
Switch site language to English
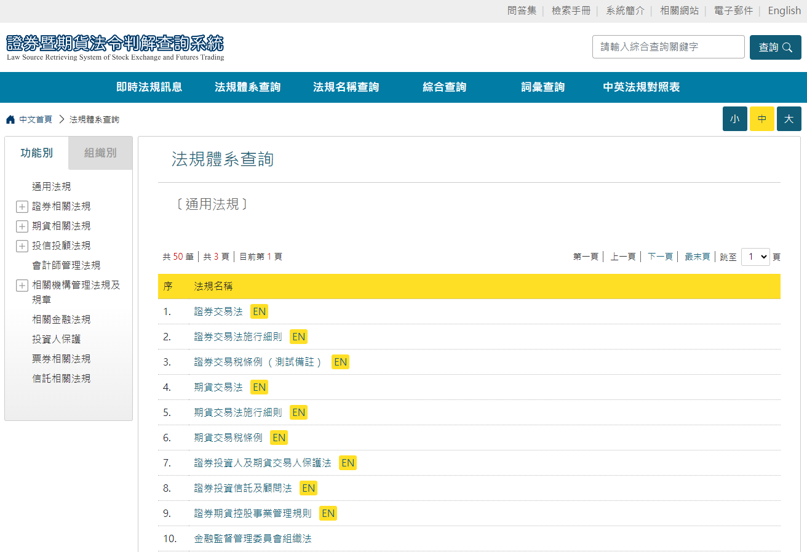click(x=785, y=10)
